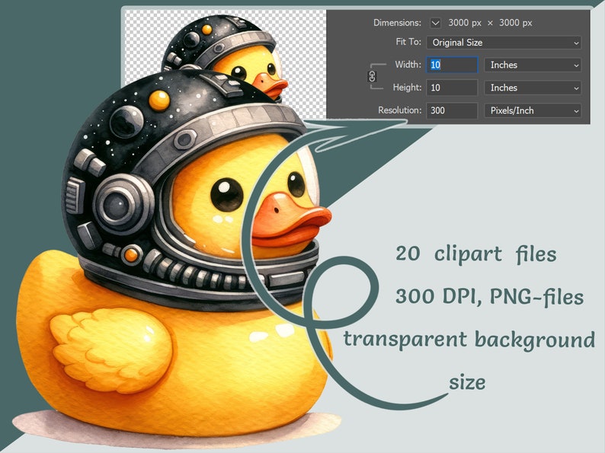
Task: Click the '300 DPI, PNG-files' text
Action: (x=490, y=297)
